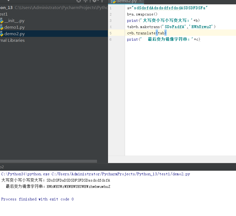Switch to the demo2.py editor tab
This screenshot has height=216, width=236.
[x=126, y=1]
